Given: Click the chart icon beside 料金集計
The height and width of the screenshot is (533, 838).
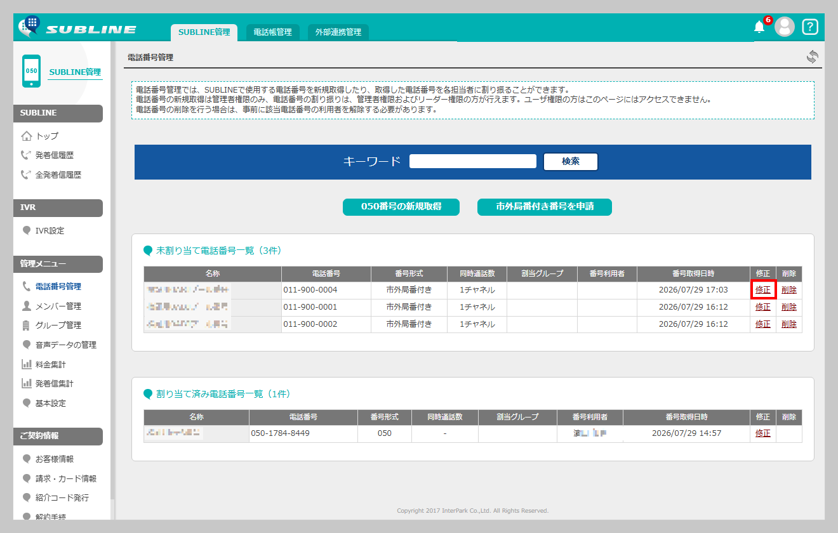Looking at the screenshot, I should (x=26, y=364).
